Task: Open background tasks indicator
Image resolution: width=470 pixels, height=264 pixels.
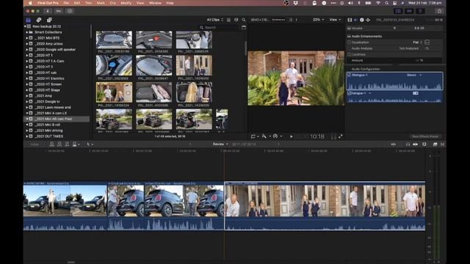Action: point(70,11)
